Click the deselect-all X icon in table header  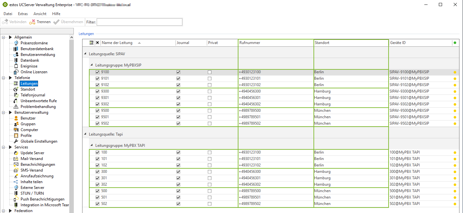[98, 43]
